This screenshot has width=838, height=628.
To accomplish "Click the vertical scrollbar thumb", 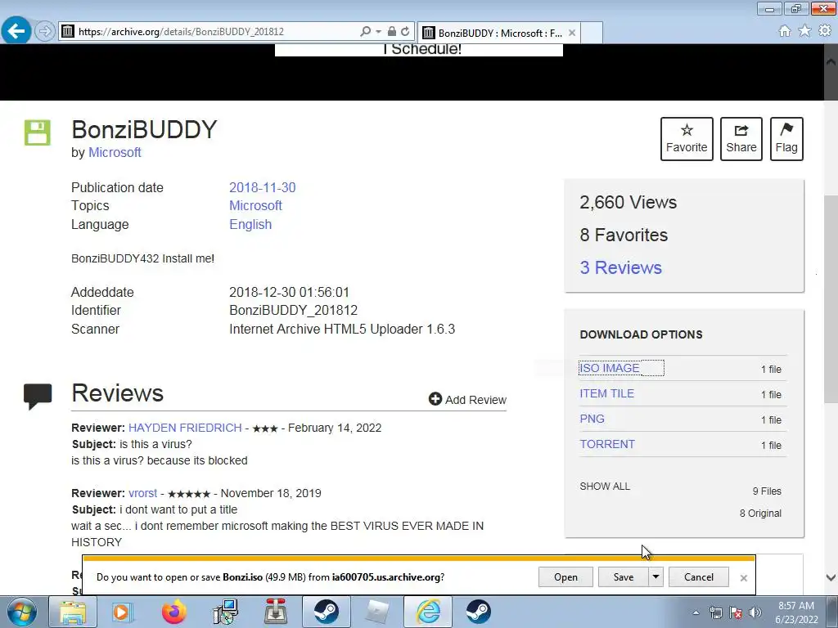I will point(831,299).
